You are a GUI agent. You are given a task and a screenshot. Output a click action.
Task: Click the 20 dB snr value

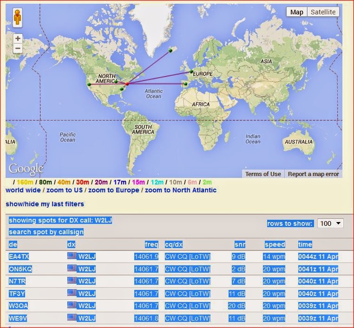click(236, 306)
